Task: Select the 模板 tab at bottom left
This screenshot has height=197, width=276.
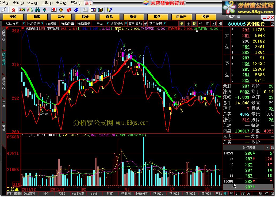Action: click(x=17, y=194)
